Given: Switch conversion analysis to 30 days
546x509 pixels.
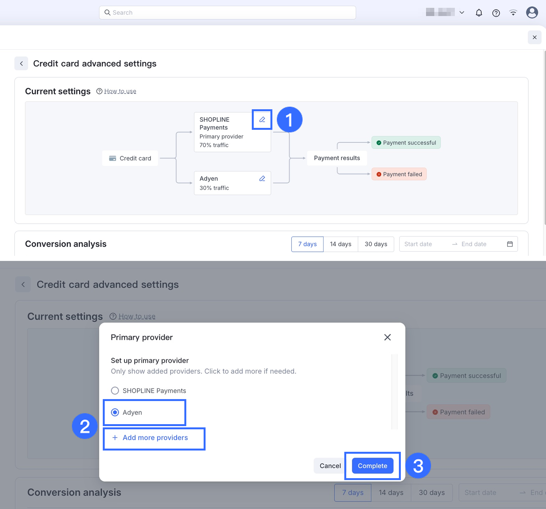Looking at the screenshot, I should [x=376, y=244].
